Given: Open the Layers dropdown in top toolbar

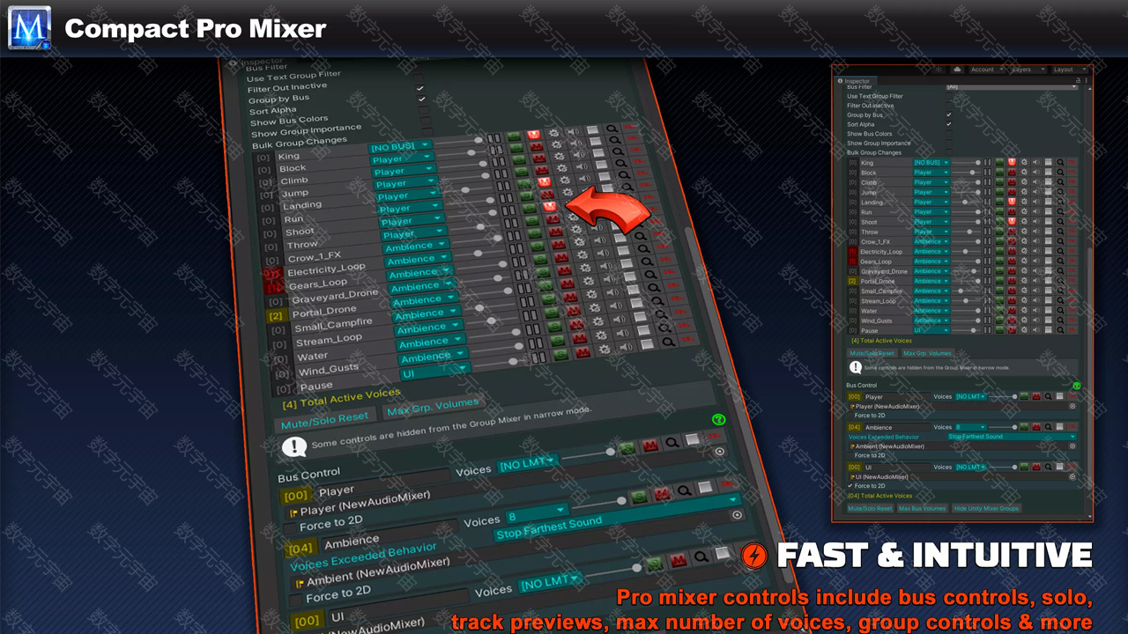Looking at the screenshot, I should [1029, 69].
